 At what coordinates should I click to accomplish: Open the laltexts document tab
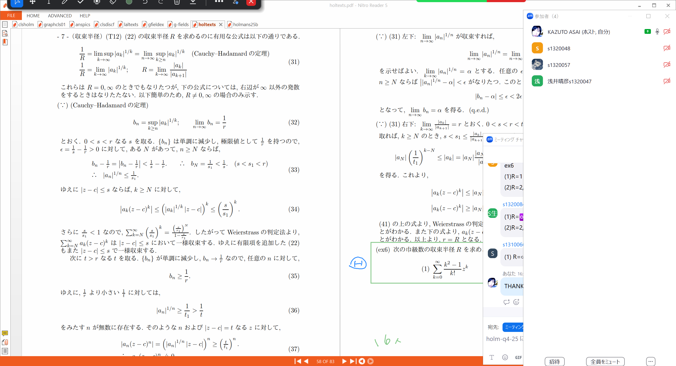coord(131,24)
